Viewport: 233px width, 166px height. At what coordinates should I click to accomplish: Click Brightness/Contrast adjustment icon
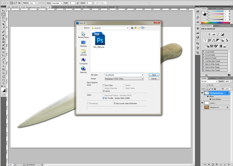[209, 34]
